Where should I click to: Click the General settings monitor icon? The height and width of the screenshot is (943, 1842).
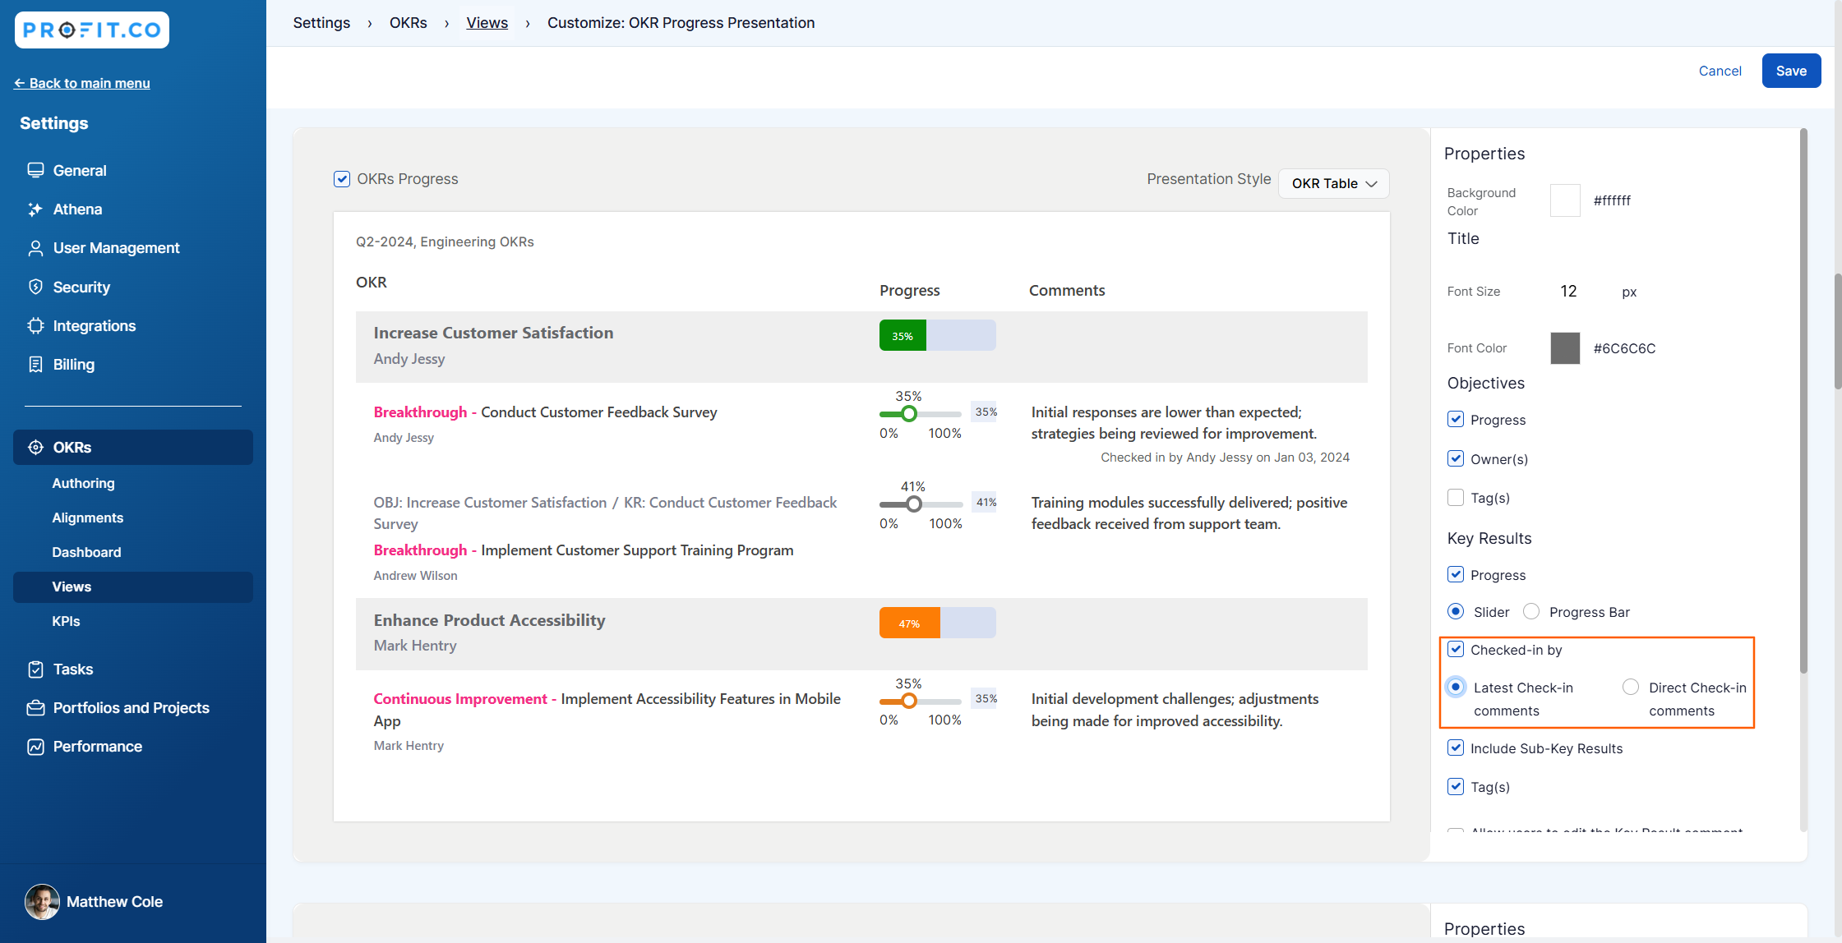35,170
